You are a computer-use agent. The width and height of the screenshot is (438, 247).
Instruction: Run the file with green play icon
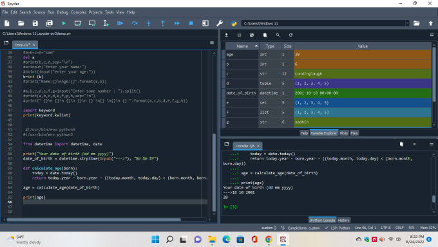(64, 23)
